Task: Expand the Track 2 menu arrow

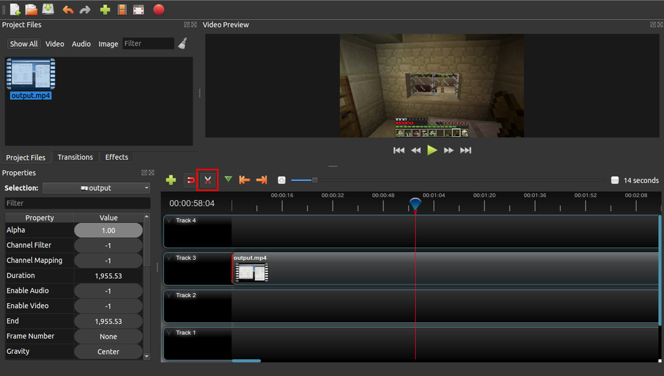Action: 169,295
